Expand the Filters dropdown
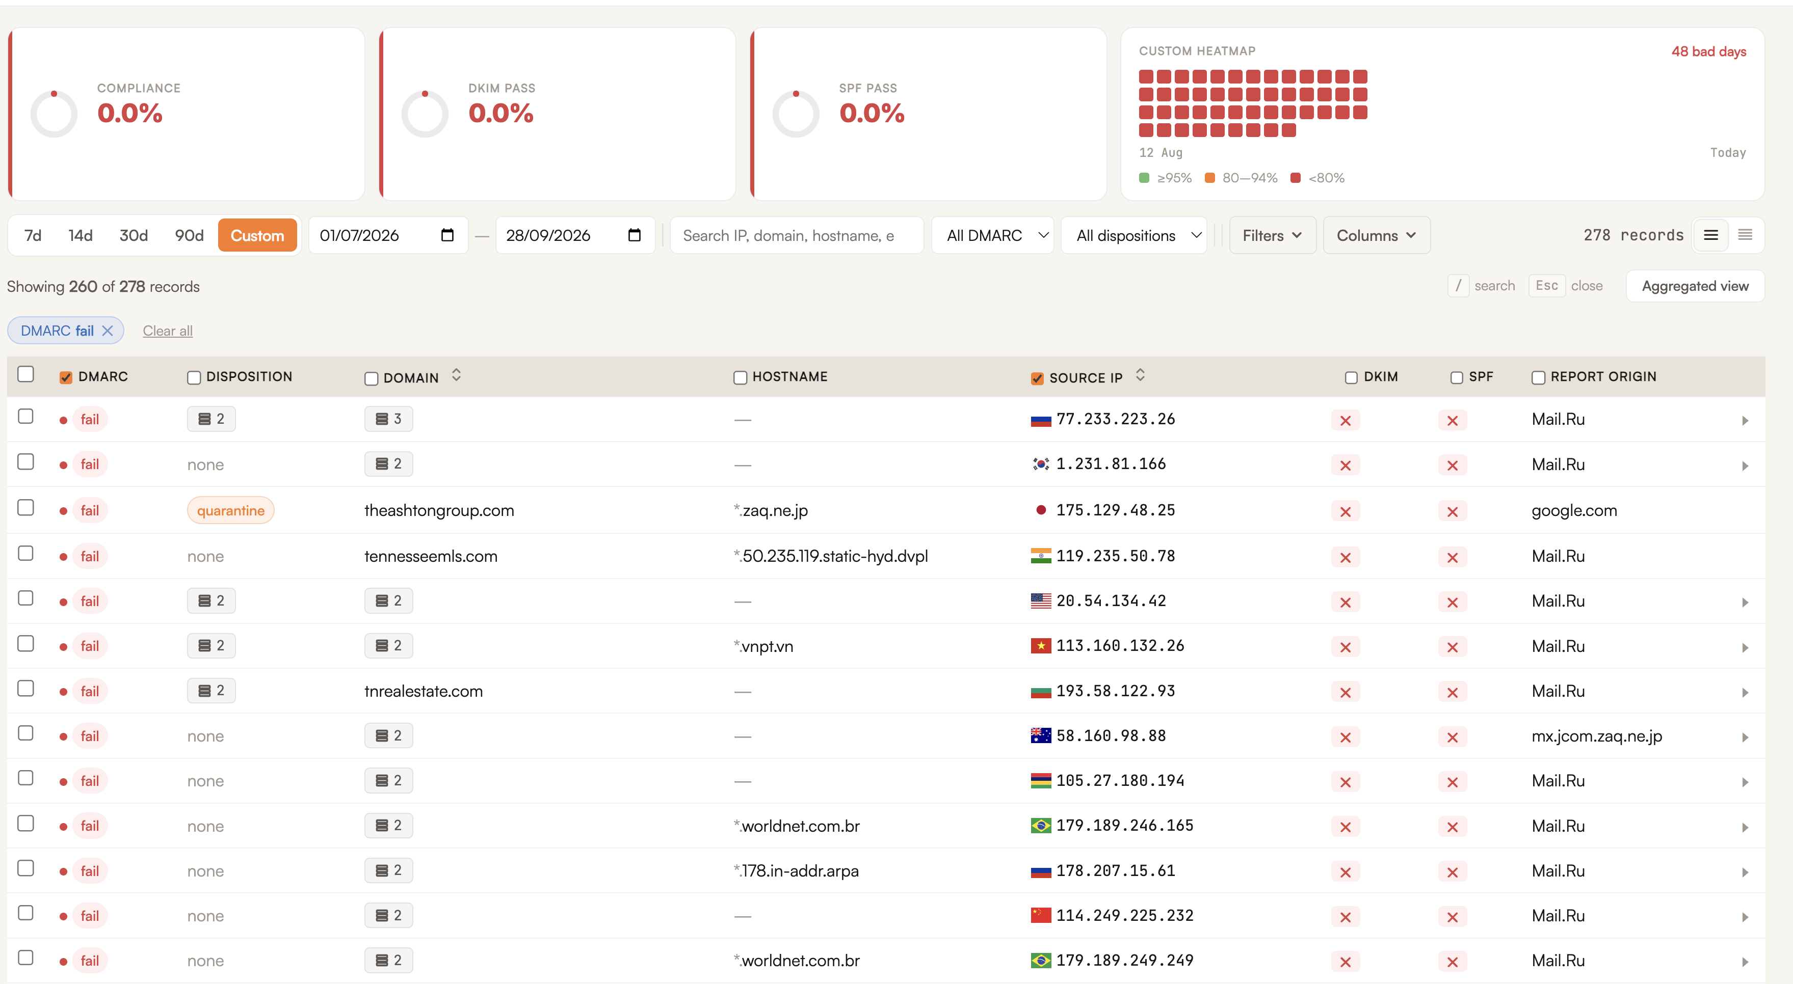 1272,235
